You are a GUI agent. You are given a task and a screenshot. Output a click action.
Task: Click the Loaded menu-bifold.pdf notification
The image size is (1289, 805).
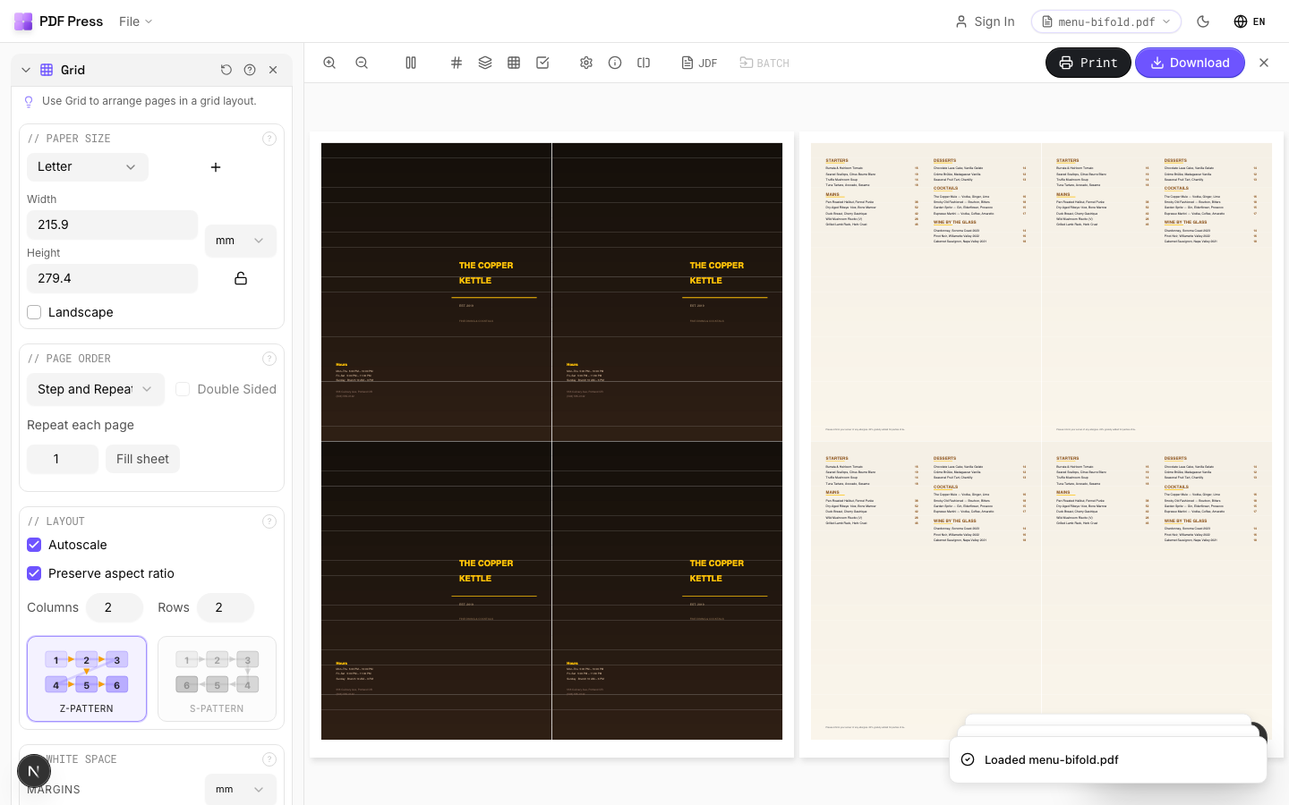click(1108, 759)
